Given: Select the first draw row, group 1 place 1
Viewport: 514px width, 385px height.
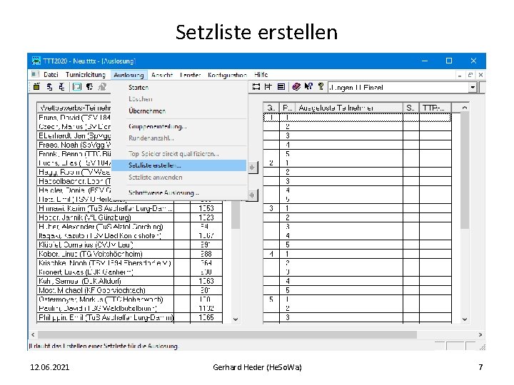Looking at the screenshot, I should 358,117.
